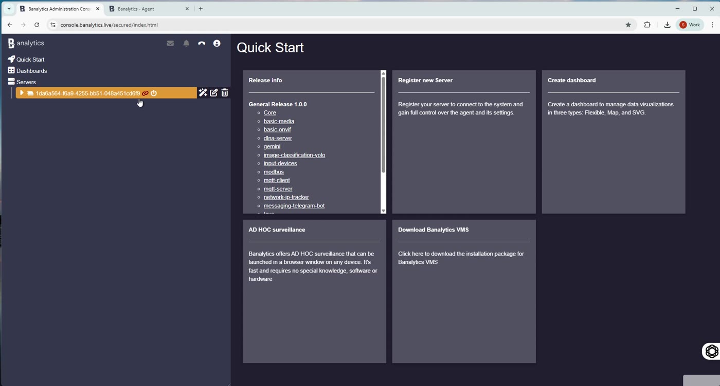Open the browser extensions puzzle icon
This screenshot has height=386, width=720.
click(x=647, y=25)
